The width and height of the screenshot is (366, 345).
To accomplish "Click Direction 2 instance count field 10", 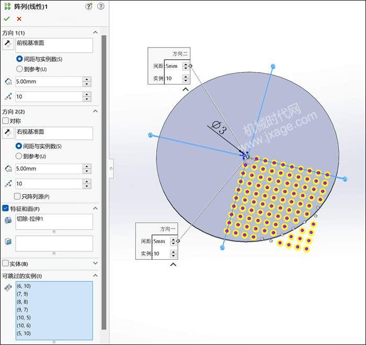I will coord(49,183).
